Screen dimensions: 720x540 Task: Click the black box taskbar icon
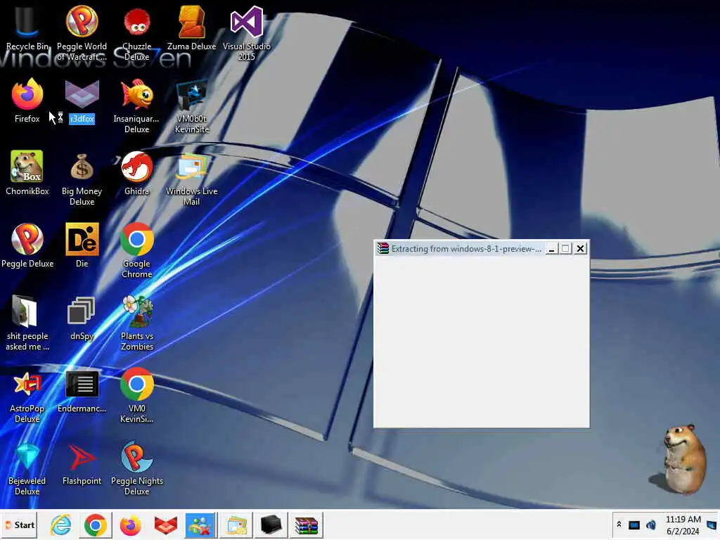click(271, 525)
